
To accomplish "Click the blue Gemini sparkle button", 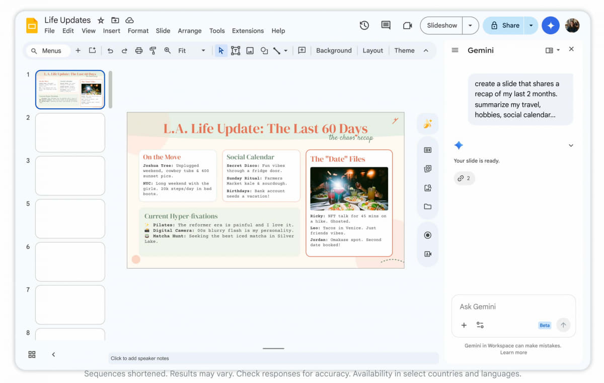I will click(551, 25).
